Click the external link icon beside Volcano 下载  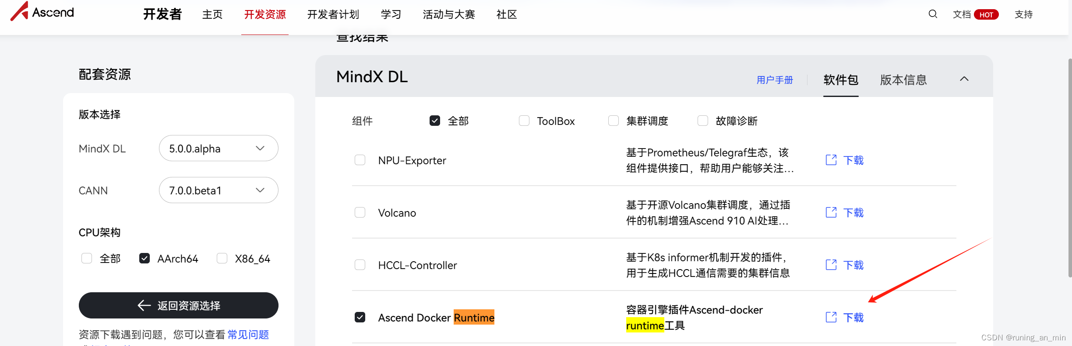[x=831, y=212]
